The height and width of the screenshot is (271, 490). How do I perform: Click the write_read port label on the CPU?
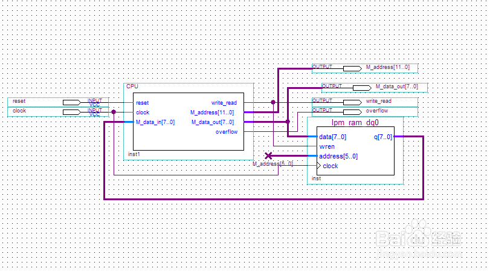coord(224,103)
